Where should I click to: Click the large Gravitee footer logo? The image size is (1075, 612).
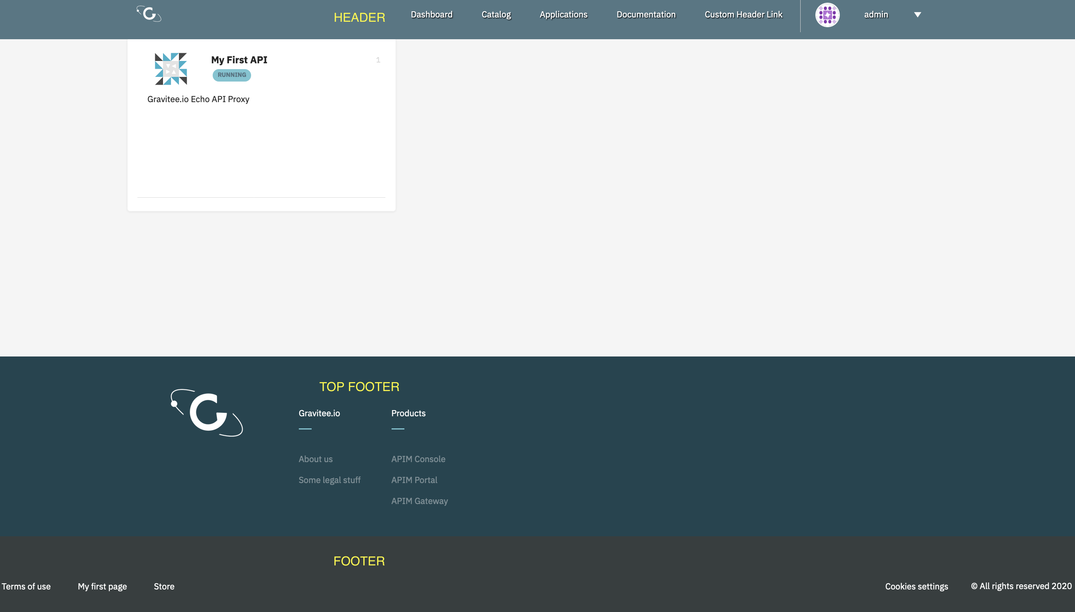coord(207,413)
